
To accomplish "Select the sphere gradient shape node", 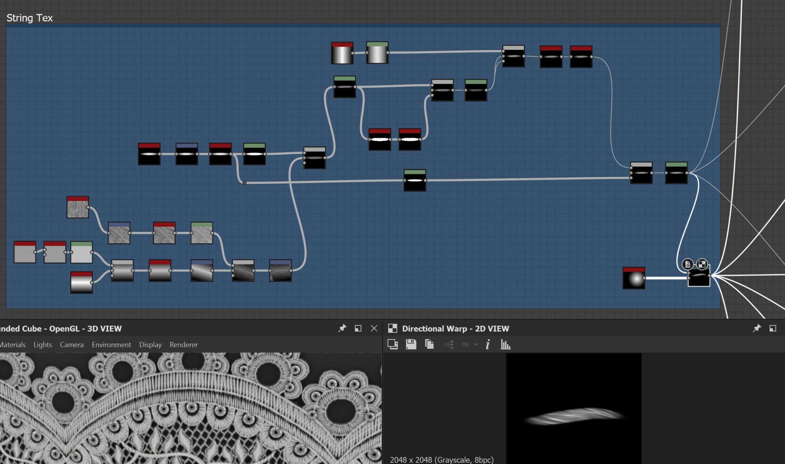I will [x=633, y=279].
